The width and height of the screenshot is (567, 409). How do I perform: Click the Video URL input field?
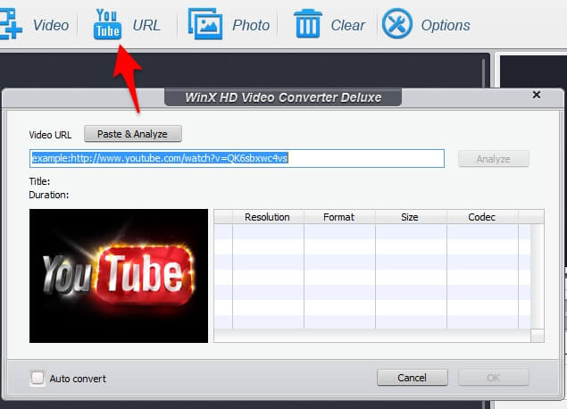click(237, 158)
